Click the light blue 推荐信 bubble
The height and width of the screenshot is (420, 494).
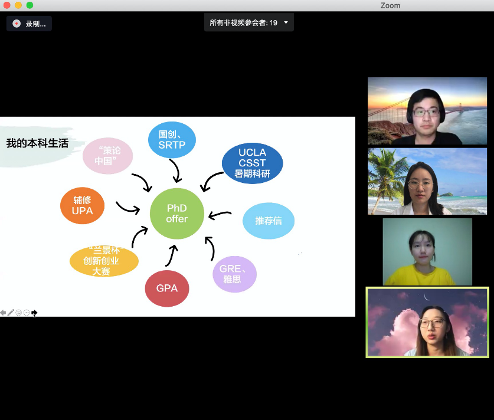tap(268, 221)
